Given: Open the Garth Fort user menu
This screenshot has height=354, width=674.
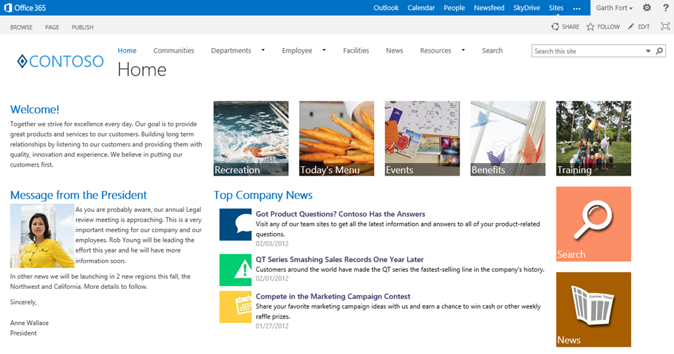Looking at the screenshot, I should pos(614,8).
